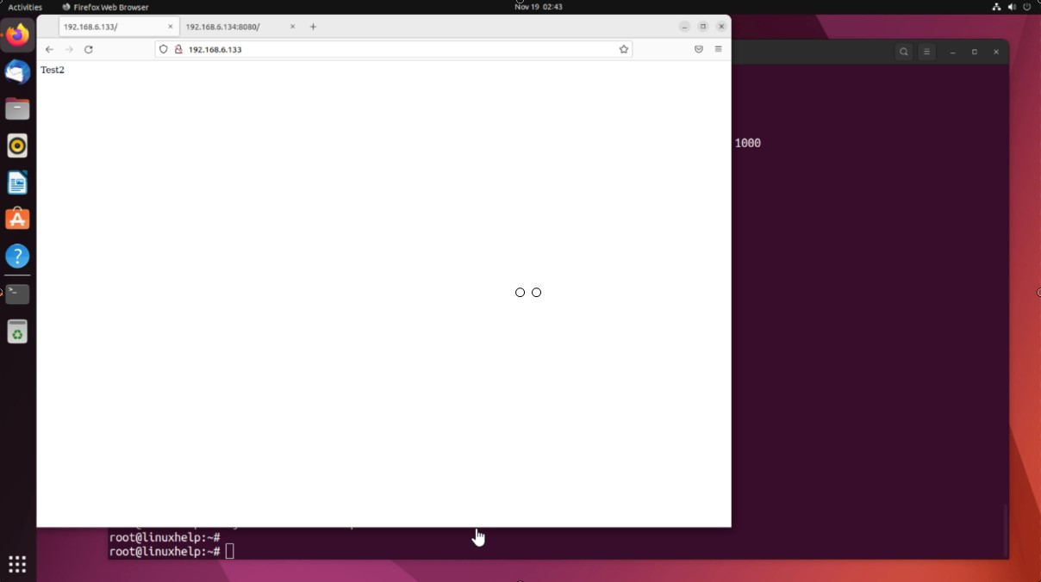Click the address bar showing 192.168.6.133
This screenshot has width=1041, height=582.
pos(394,49)
